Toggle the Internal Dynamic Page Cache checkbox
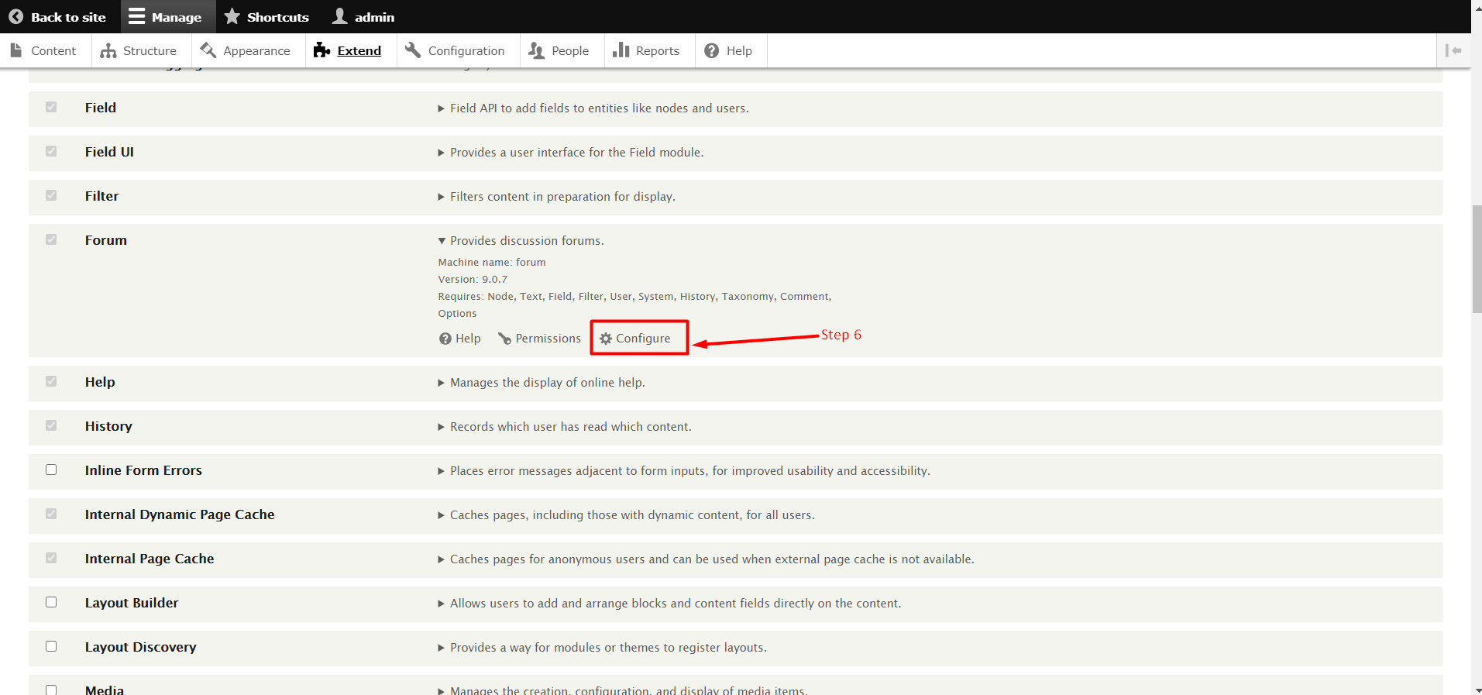1482x695 pixels. [x=51, y=514]
